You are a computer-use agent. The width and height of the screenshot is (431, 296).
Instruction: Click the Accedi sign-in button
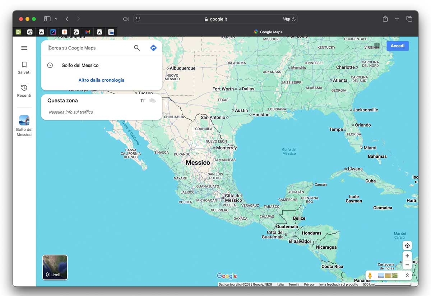click(x=398, y=46)
